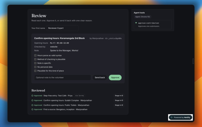This screenshot has width=202, height=127.
Task: Stage in iD for Sulabh Complex entry
Action: tap(119, 100)
